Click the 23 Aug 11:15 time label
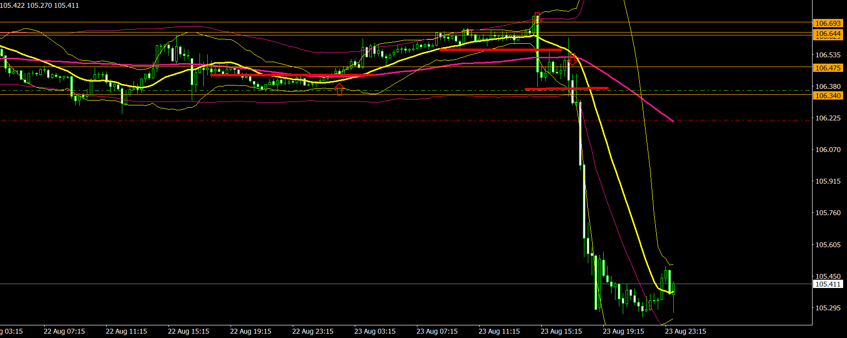Viewport: 847px width, 338px height. [x=499, y=331]
